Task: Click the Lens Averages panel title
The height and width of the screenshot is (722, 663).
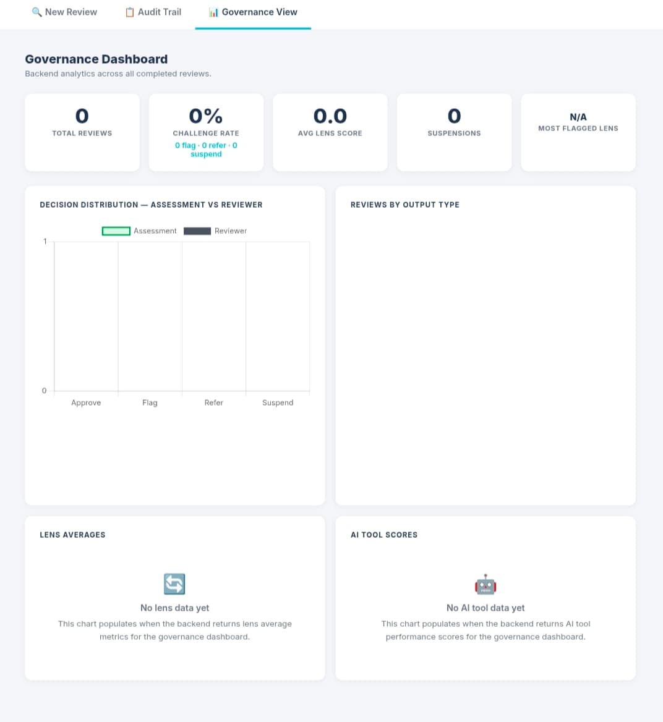Action: (72, 535)
